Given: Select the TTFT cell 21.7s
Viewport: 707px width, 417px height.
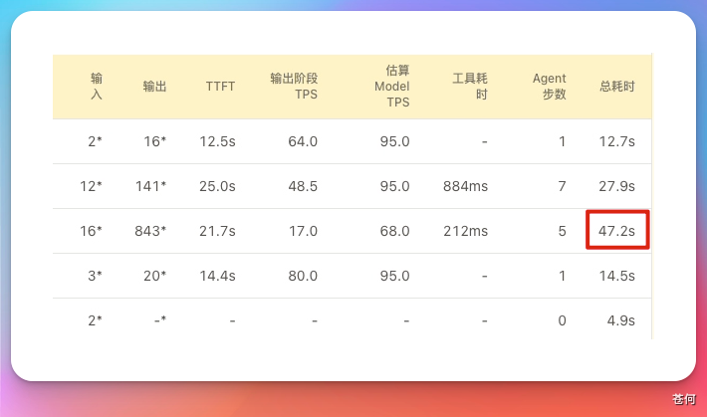Looking at the screenshot, I should coord(217,231).
